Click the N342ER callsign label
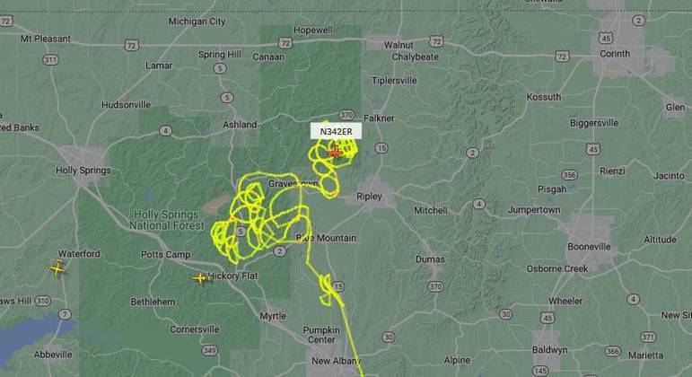The image size is (692, 377). [336, 132]
